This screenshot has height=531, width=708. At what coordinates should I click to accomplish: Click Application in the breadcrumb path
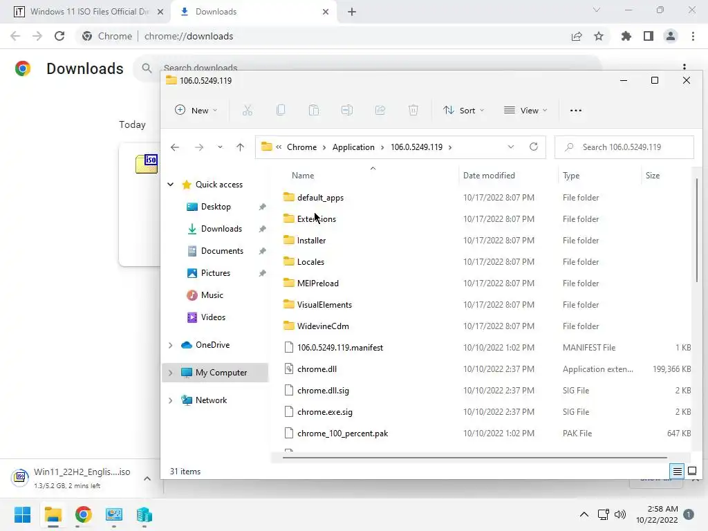[353, 147]
